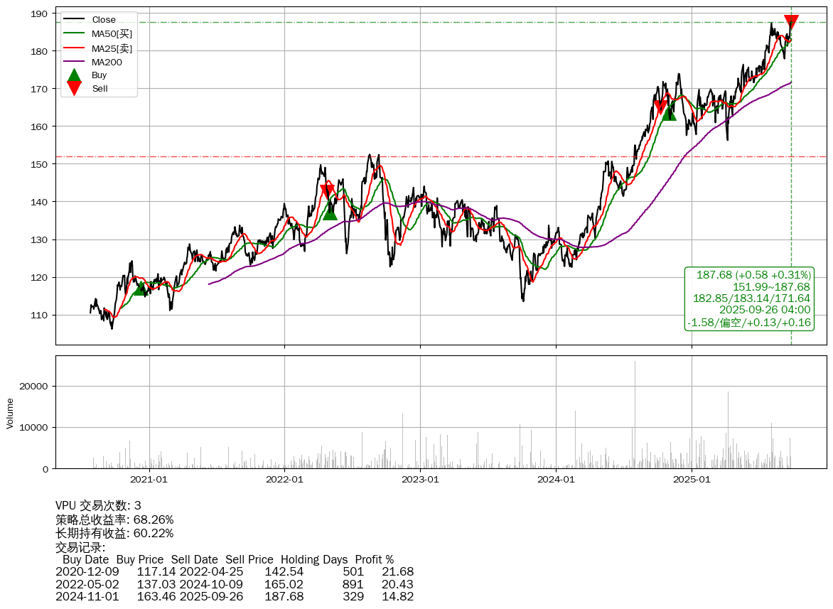
Task: Click the 2025-01 x-axis date label
Action: tap(692, 479)
